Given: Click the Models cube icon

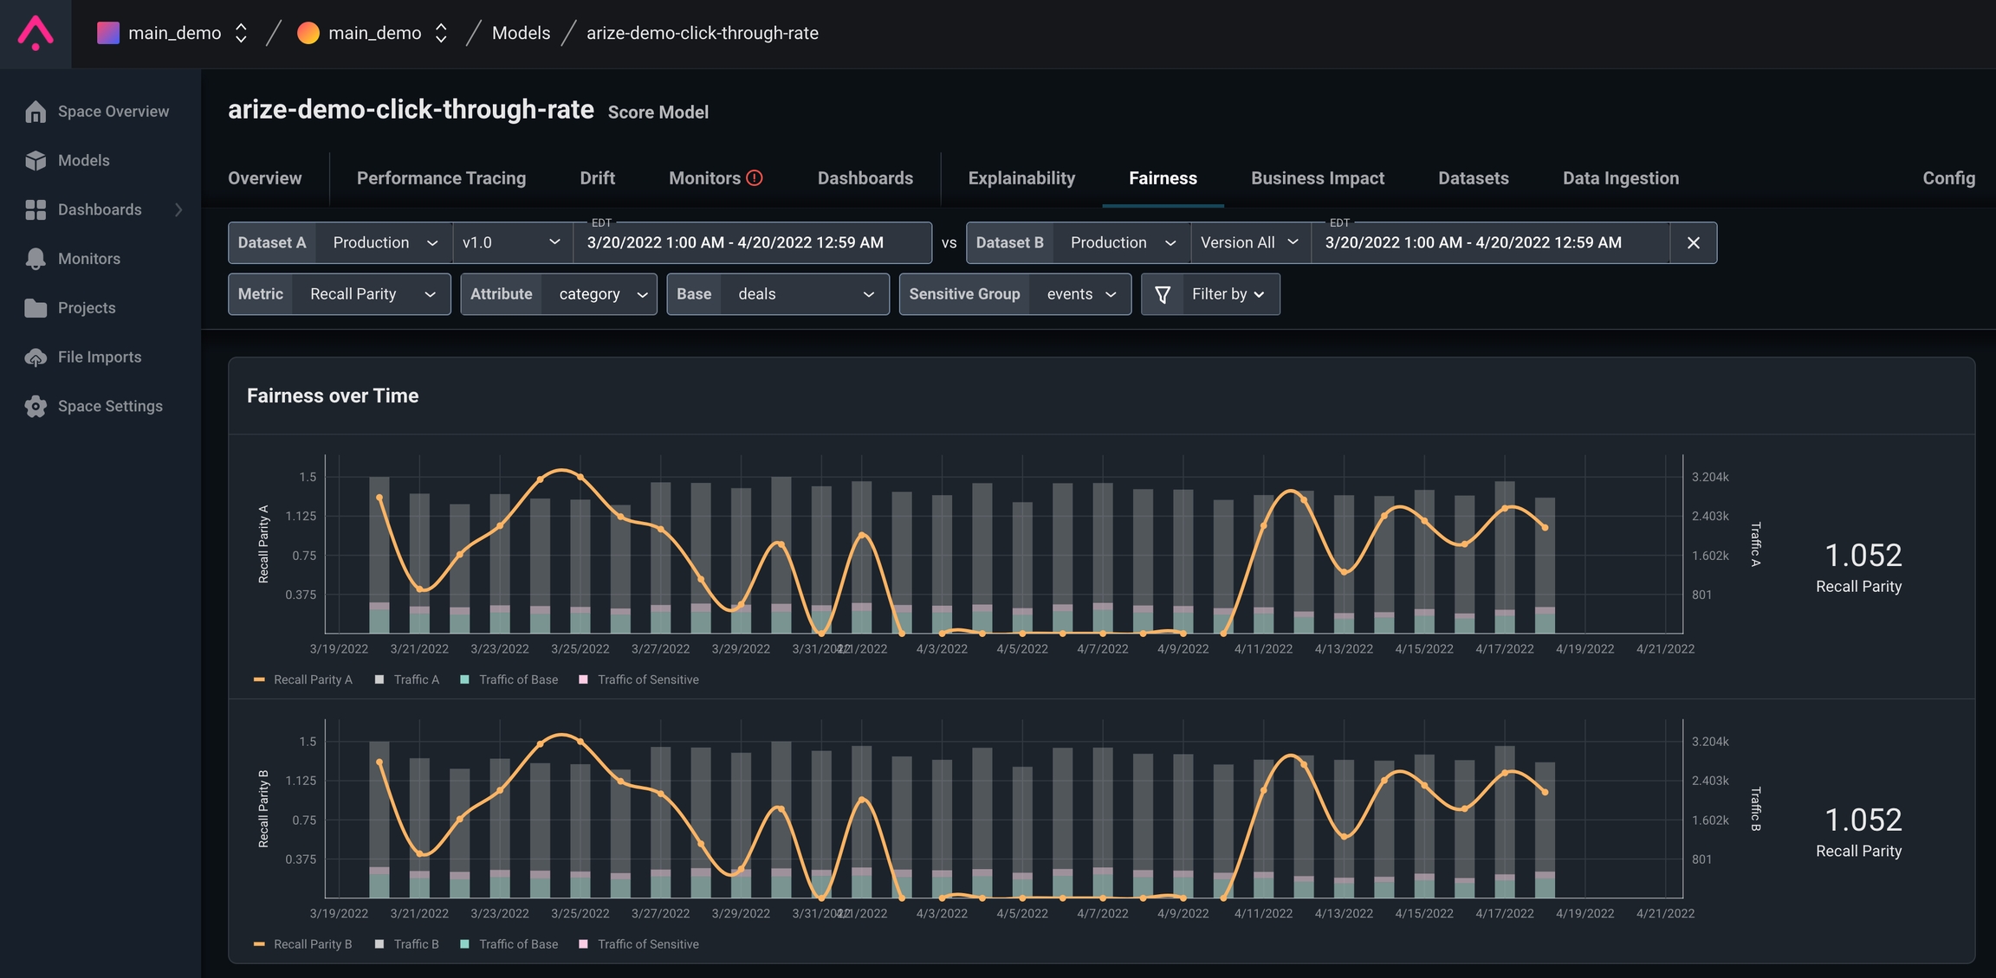Looking at the screenshot, I should tap(36, 161).
